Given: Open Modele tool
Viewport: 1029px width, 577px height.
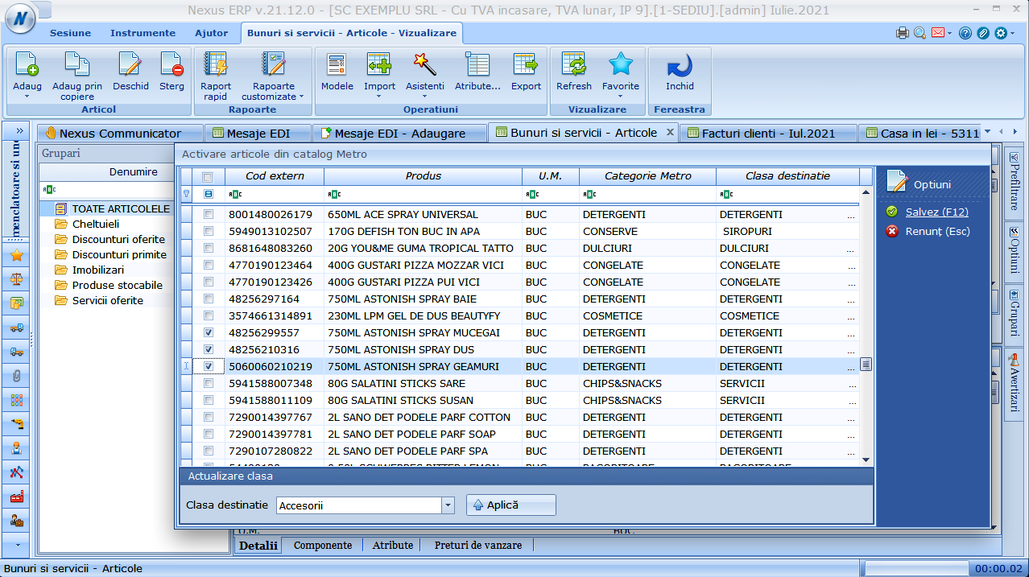Looking at the screenshot, I should (337, 64).
